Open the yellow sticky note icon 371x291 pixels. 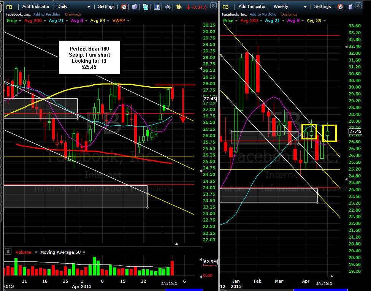(x=179, y=7)
